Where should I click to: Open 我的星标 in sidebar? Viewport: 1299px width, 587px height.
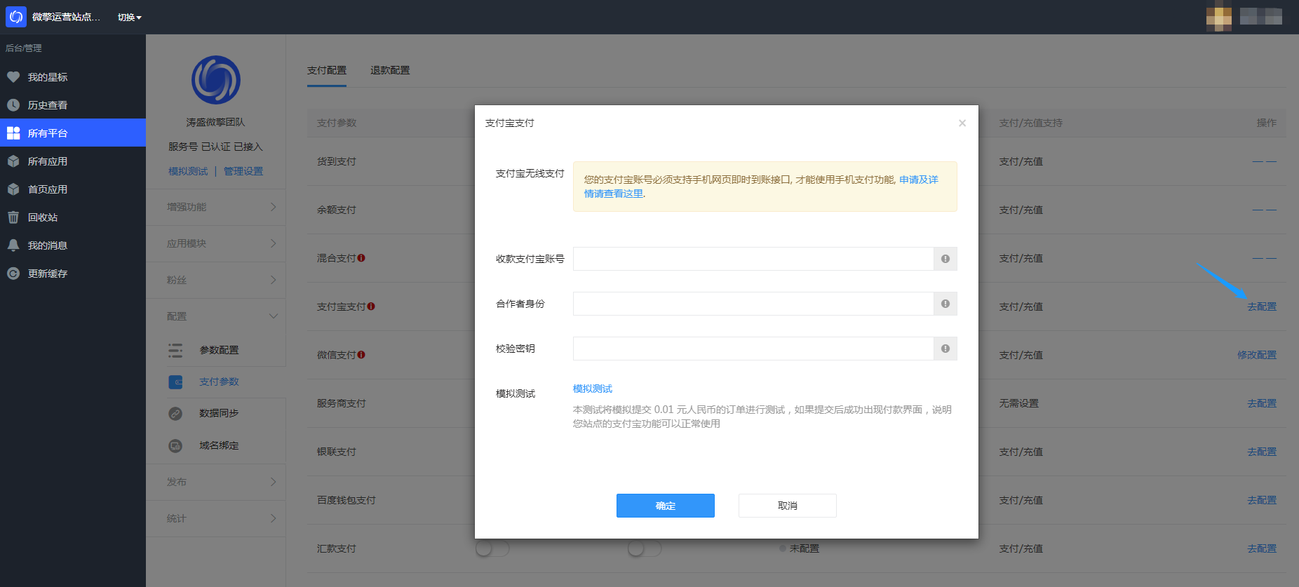click(x=73, y=77)
